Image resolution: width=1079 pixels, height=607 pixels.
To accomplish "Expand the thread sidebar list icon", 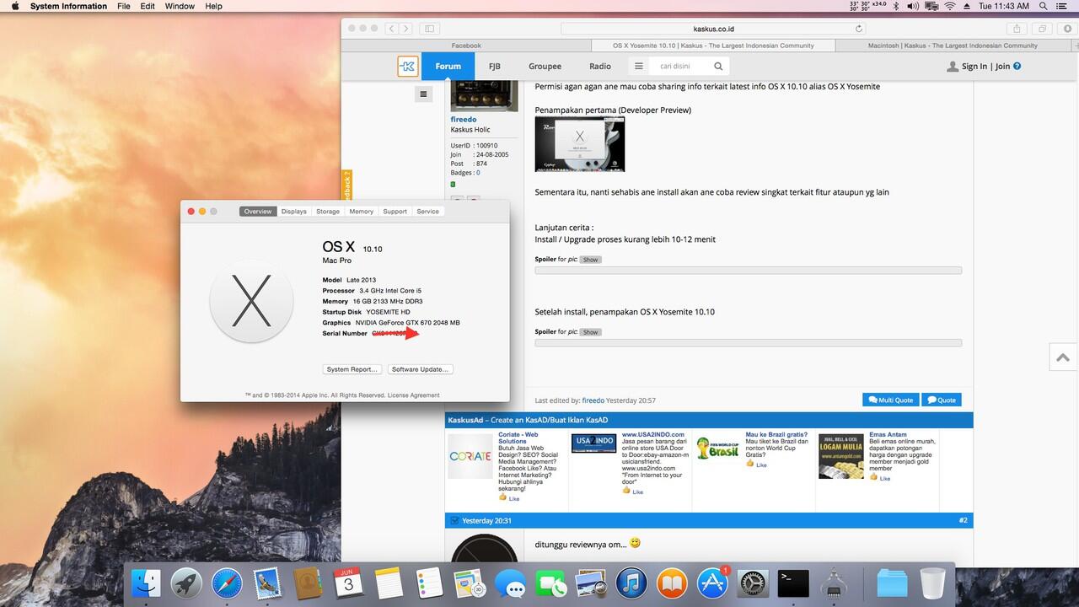I will 424,94.
